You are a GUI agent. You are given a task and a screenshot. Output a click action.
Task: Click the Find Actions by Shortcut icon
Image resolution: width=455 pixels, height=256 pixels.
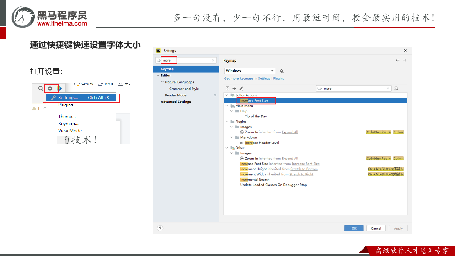pos(396,89)
